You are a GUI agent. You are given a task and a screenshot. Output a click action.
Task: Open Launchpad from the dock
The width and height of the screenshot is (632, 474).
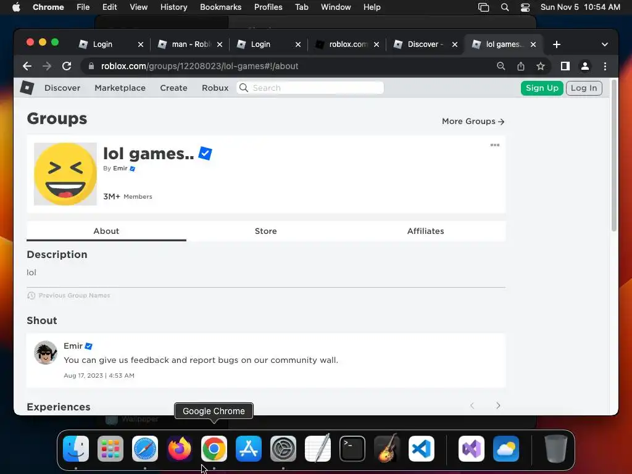(x=110, y=449)
